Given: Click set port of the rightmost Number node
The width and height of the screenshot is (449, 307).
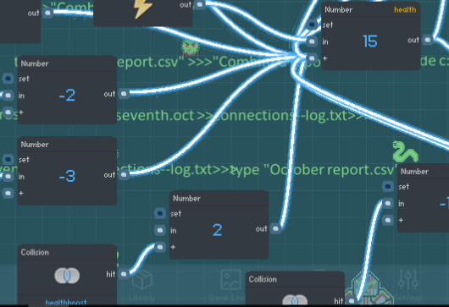Looking at the screenshot, I should 388,187.
